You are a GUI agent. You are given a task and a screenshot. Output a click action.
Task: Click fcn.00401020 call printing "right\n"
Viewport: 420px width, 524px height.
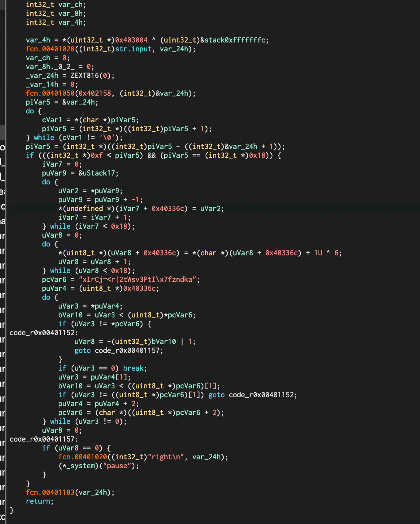point(82,457)
